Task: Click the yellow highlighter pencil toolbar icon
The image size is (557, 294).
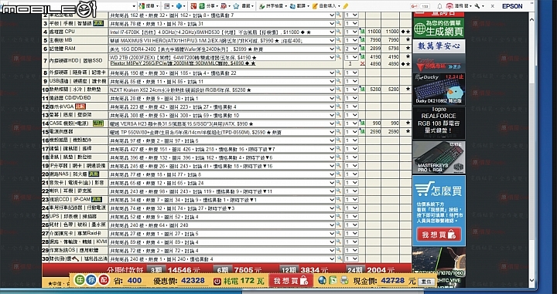Action: (x=345, y=6)
